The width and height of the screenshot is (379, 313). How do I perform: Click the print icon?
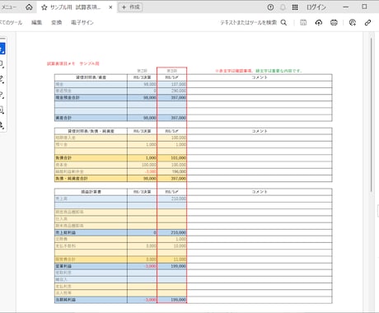pos(334,22)
